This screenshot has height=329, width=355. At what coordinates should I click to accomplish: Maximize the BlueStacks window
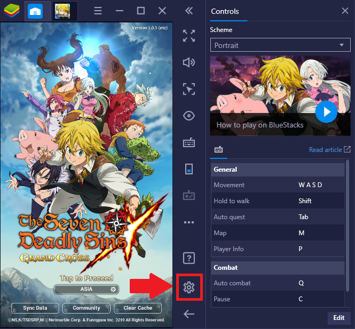click(141, 11)
